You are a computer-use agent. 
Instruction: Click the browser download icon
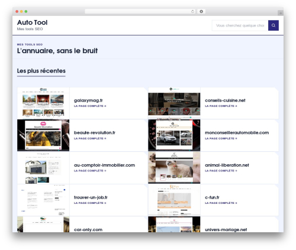tap(201, 12)
